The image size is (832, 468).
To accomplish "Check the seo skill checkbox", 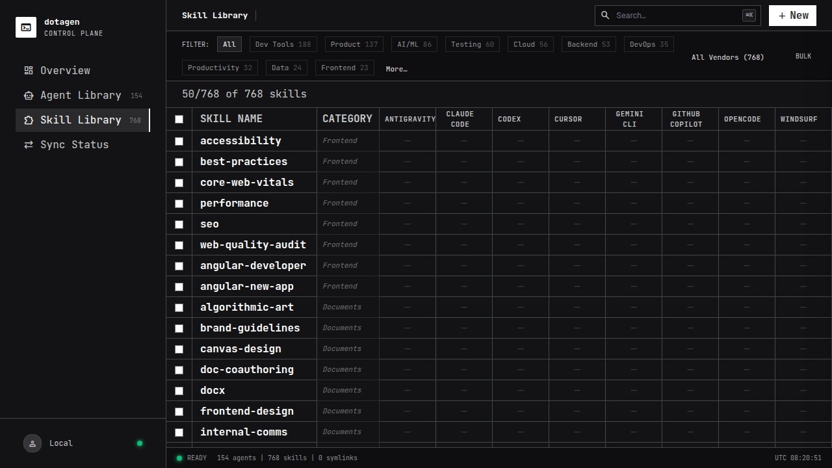I will 179,224.
